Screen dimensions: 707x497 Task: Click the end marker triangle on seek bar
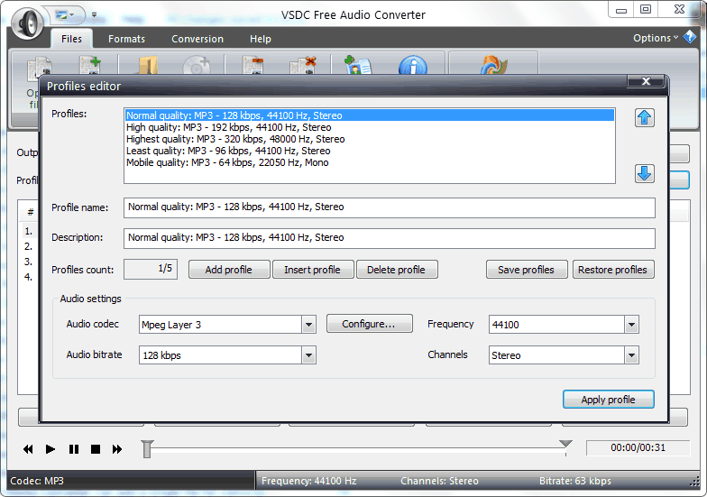pyautogui.click(x=565, y=444)
